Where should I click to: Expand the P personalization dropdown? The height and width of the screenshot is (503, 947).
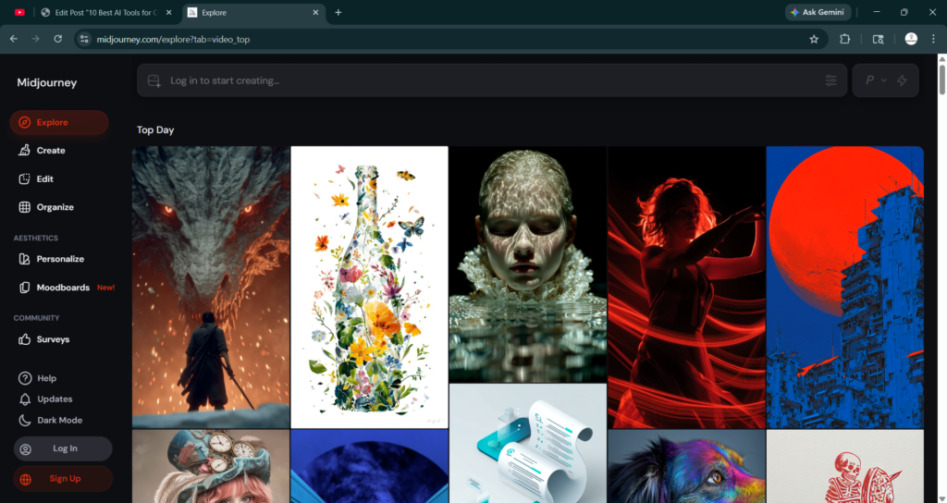(x=875, y=80)
